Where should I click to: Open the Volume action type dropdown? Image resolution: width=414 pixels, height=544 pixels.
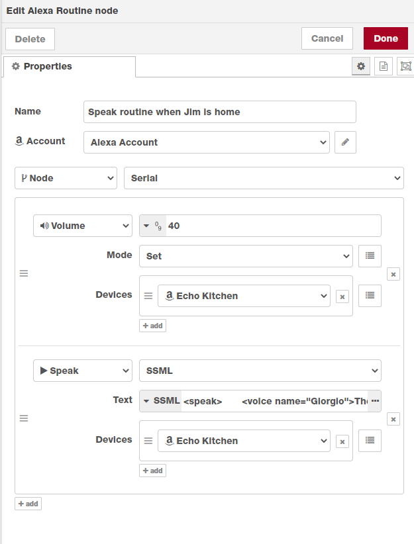click(x=82, y=225)
